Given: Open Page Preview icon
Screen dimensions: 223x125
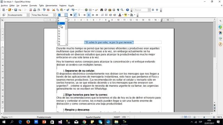Looking at the screenshot, I should pos(39,10).
